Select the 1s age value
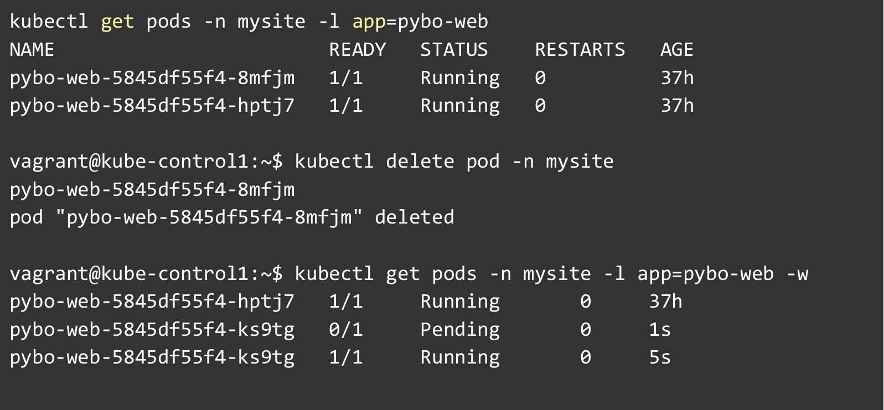884x410 pixels. pyautogui.click(x=659, y=330)
